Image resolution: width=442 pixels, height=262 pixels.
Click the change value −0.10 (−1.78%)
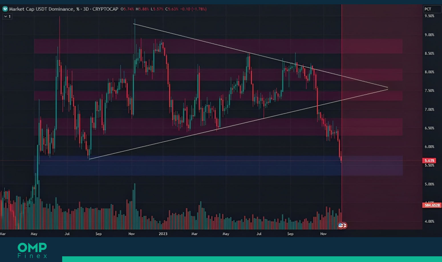194,9
